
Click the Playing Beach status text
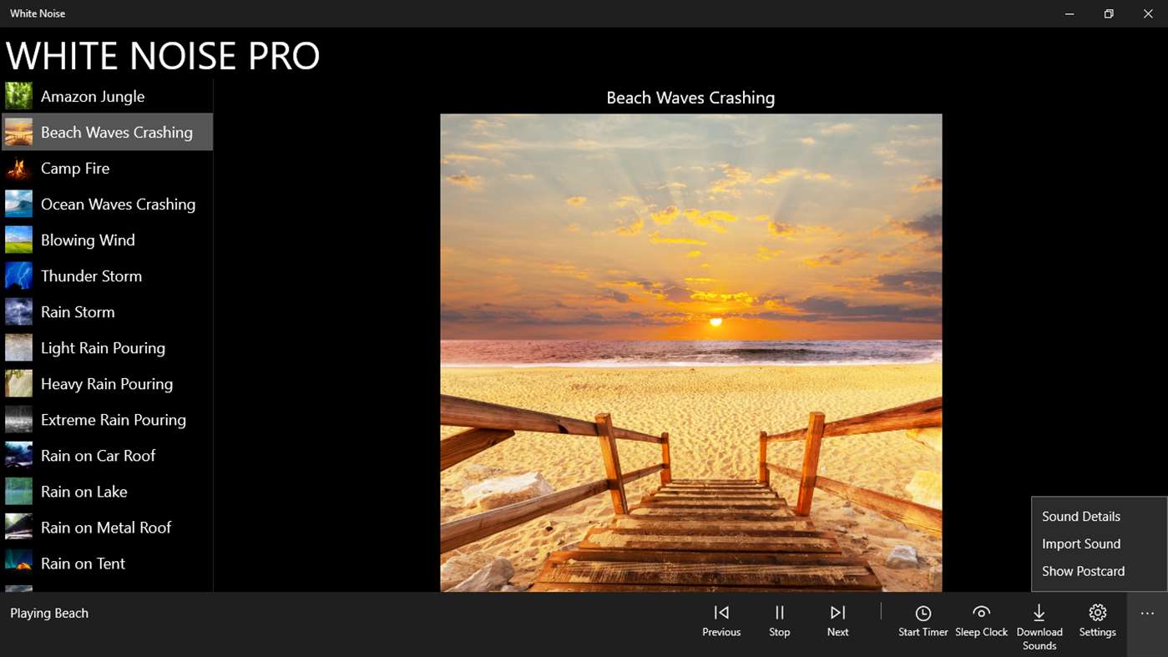coord(49,614)
